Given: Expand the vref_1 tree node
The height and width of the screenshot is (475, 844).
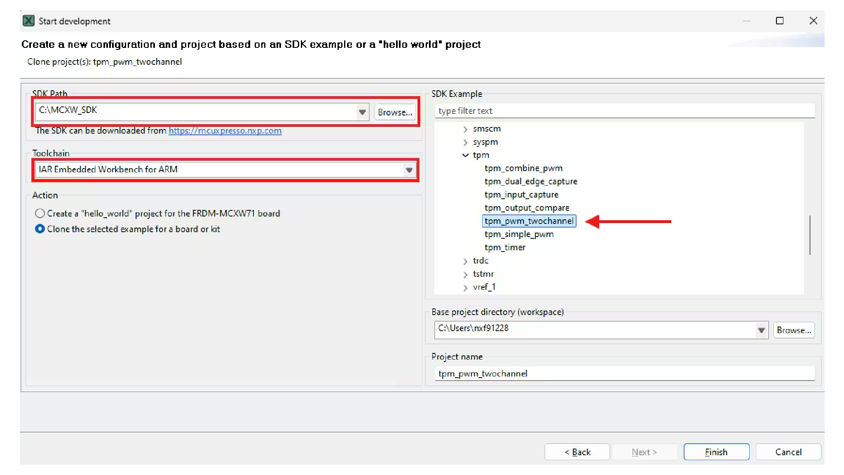Looking at the screenshot, I should coord(465,287).
